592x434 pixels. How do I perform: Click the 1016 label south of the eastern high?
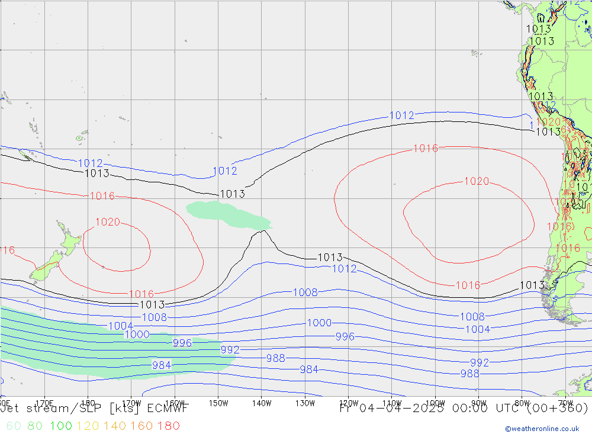(468, 285)
